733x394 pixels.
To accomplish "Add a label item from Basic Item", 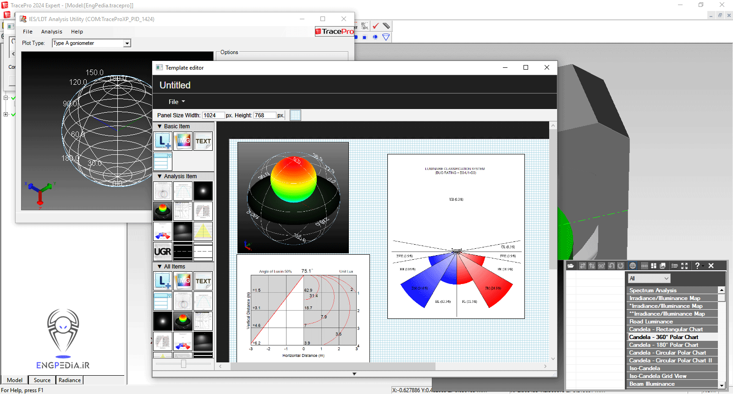I will pyautogui.click(x=163, y=141).
